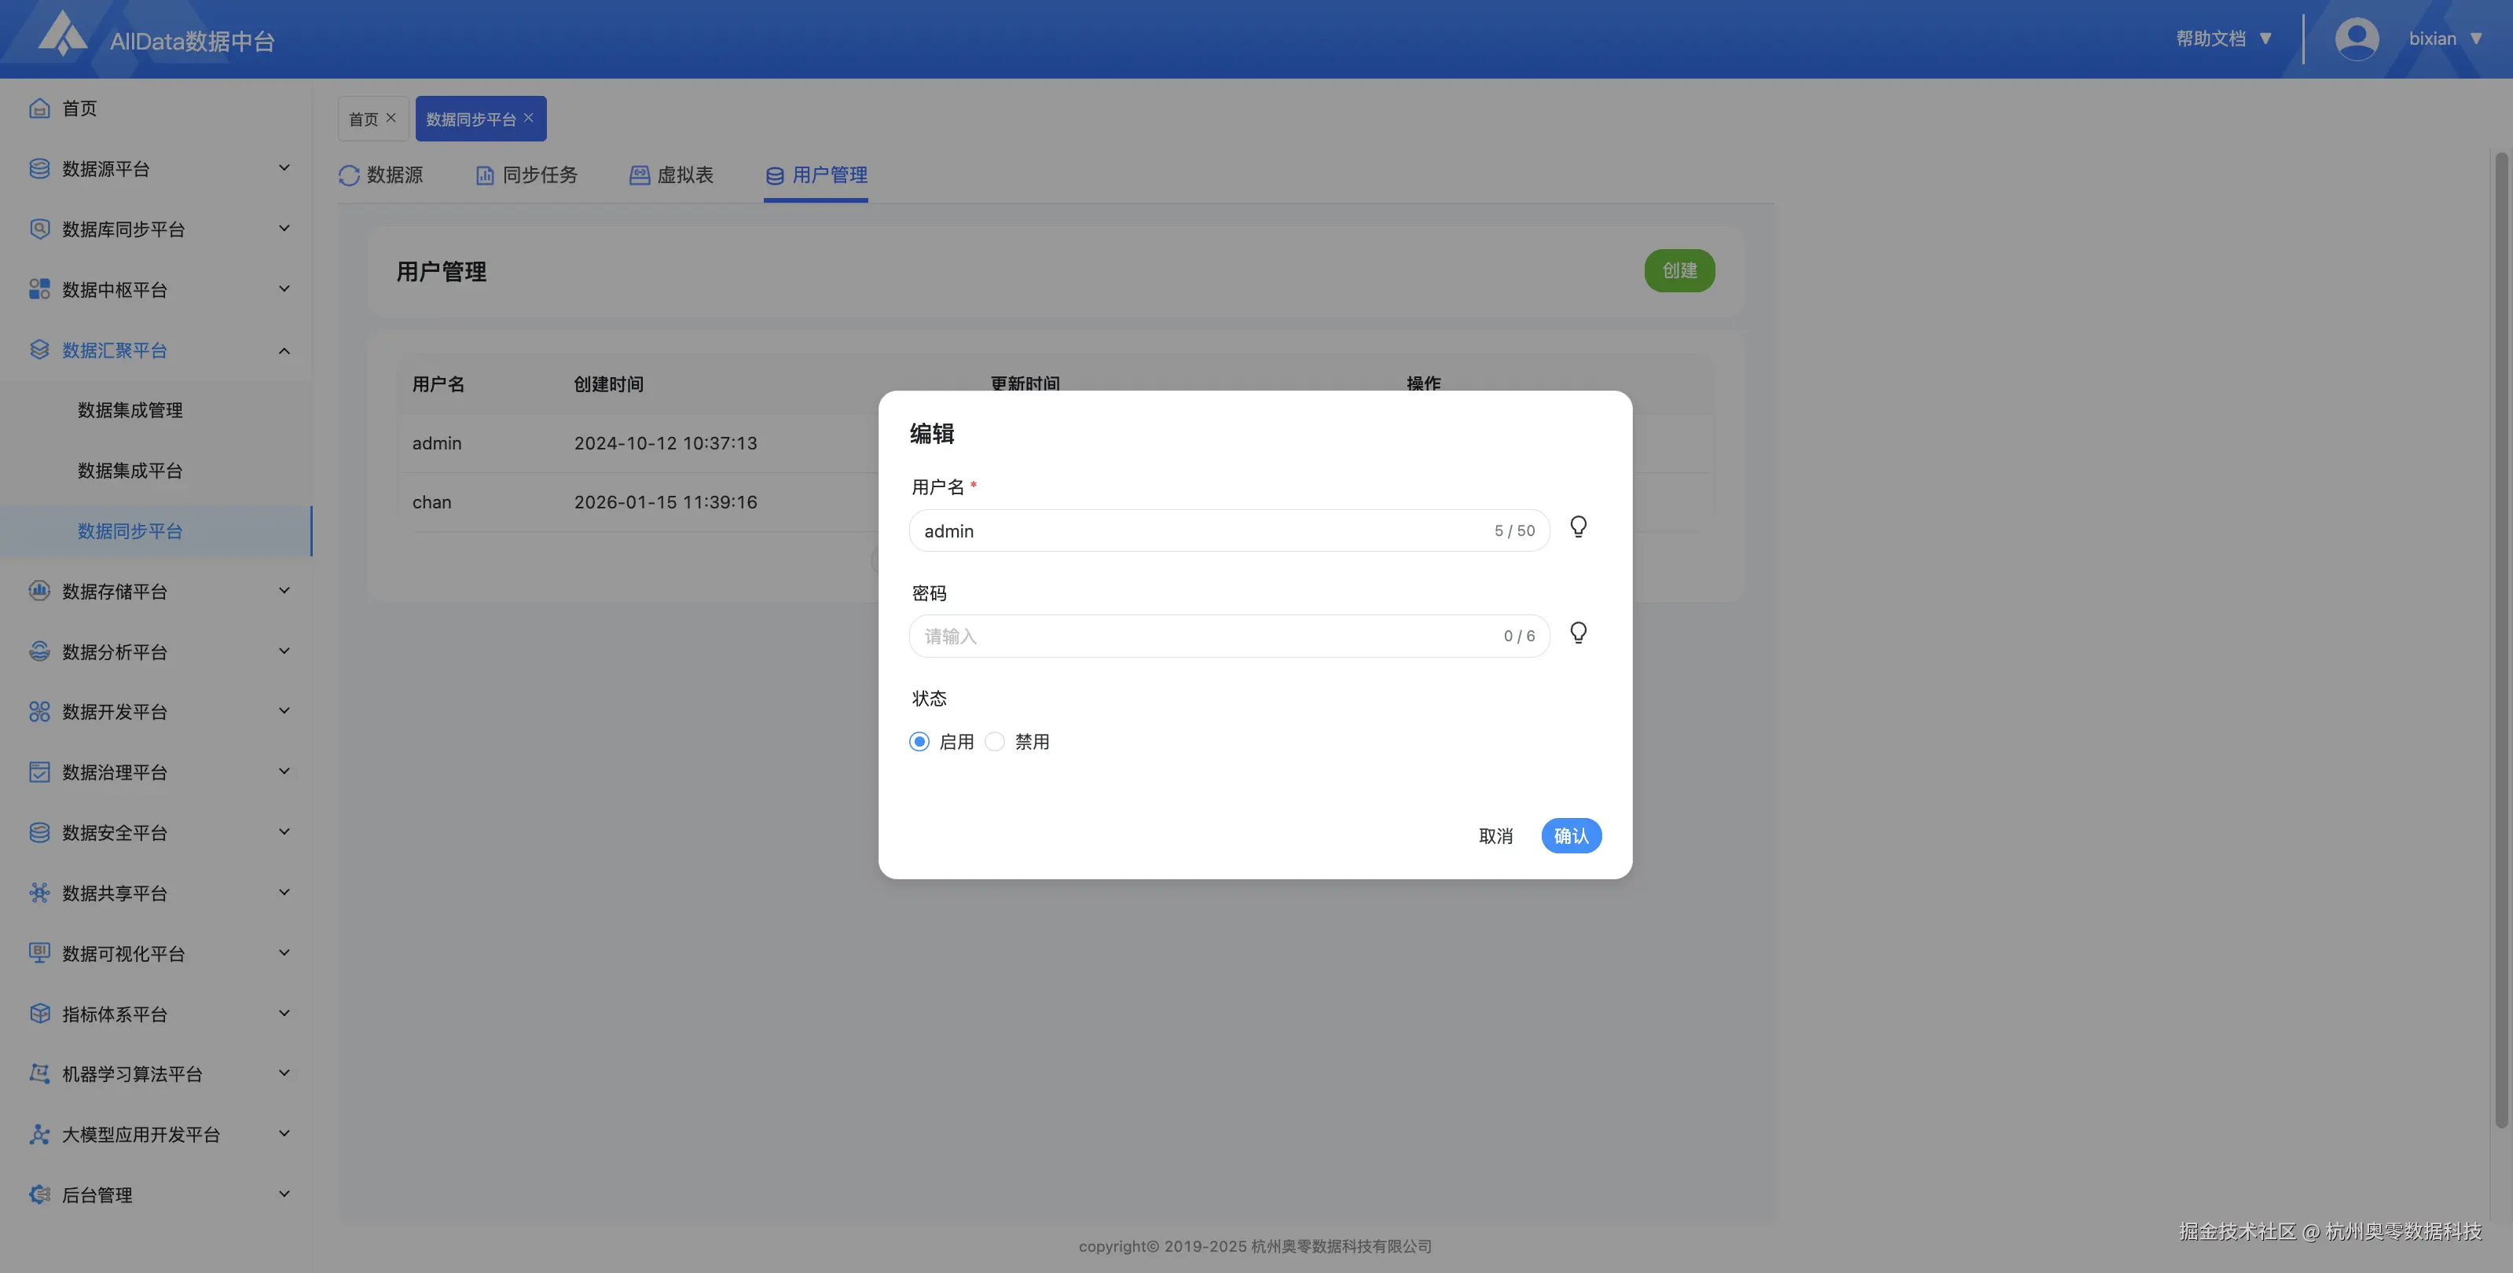The height and width of the screenshot is (1273, 2513).
Task: Expand the 数据存储平台 sidebar menu
Action: [284, 591]
